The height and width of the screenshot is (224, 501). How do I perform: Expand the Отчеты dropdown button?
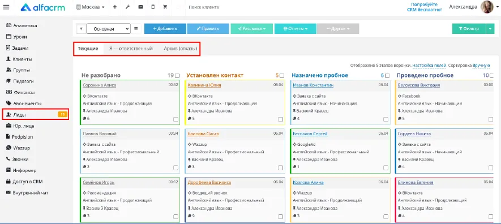click(296, 29)
